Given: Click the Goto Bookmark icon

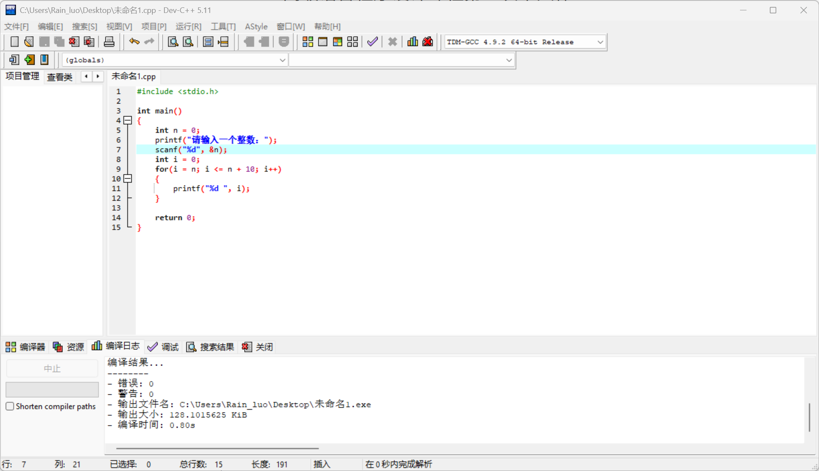Looking at the screenshot, I should point(44,60).
